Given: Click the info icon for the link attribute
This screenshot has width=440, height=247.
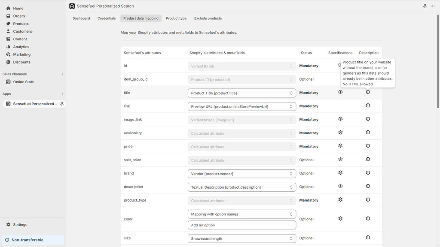Looking at the screenshot, I should (368, 105).
